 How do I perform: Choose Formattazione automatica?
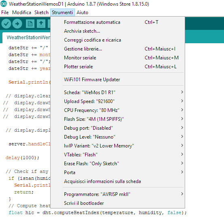[x=118, y=22]
